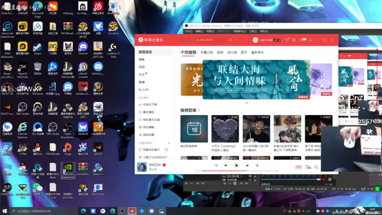The image size is (382, 215).
Task: Open the 最新音乐 tab
Action: point(257,53)
